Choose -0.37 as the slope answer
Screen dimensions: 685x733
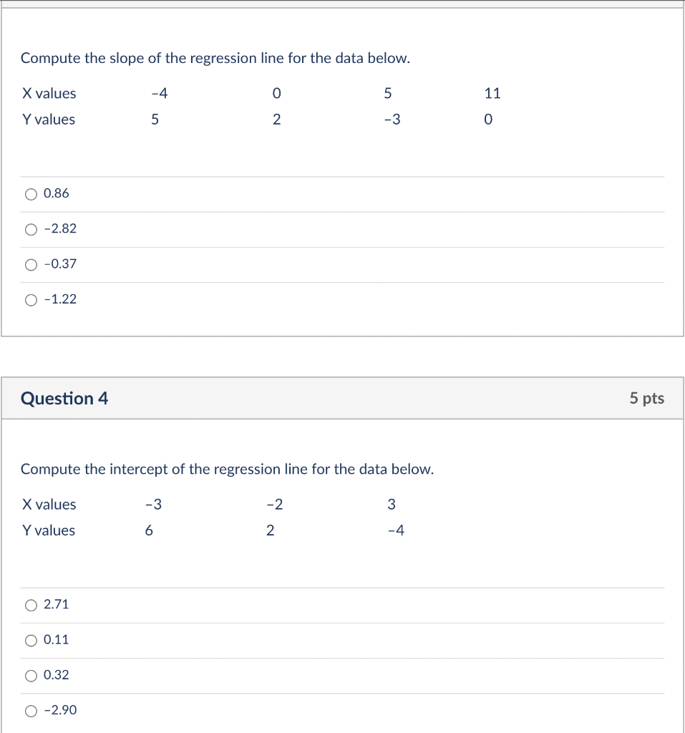[31, 264]
